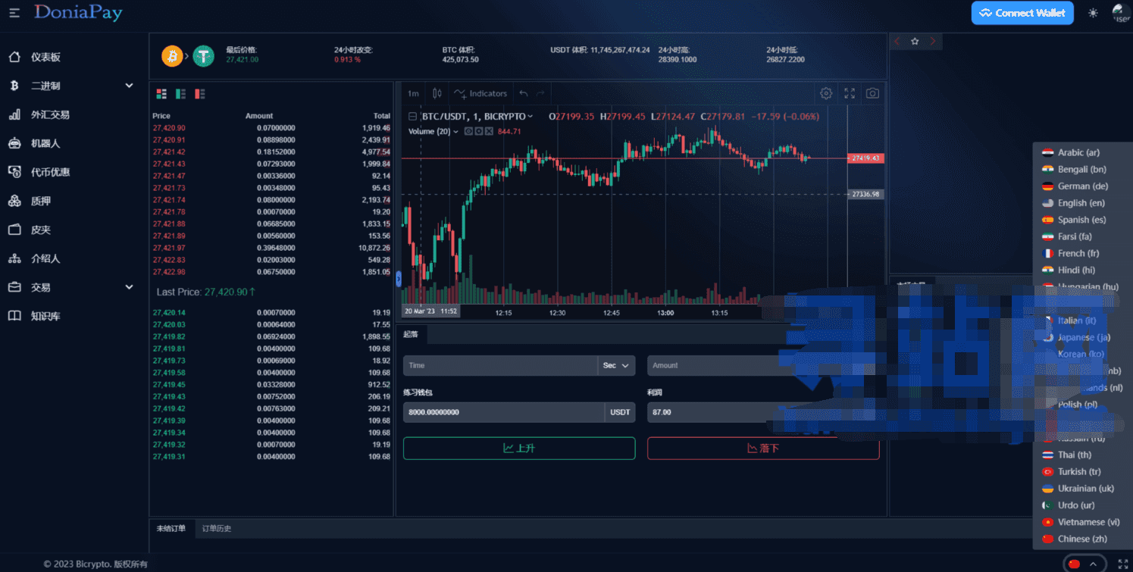The height and width of the screenshot is (572, 1133).
Task: Expand the chart side panel arrow
Action: pos(399,279)
